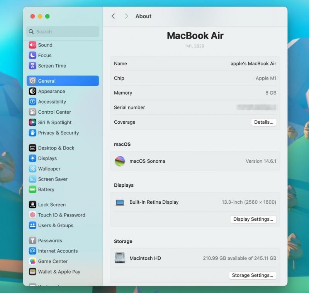Screen dimensions: 309x293
Task: Open the Passwords key icon
Action: [32, 240]
